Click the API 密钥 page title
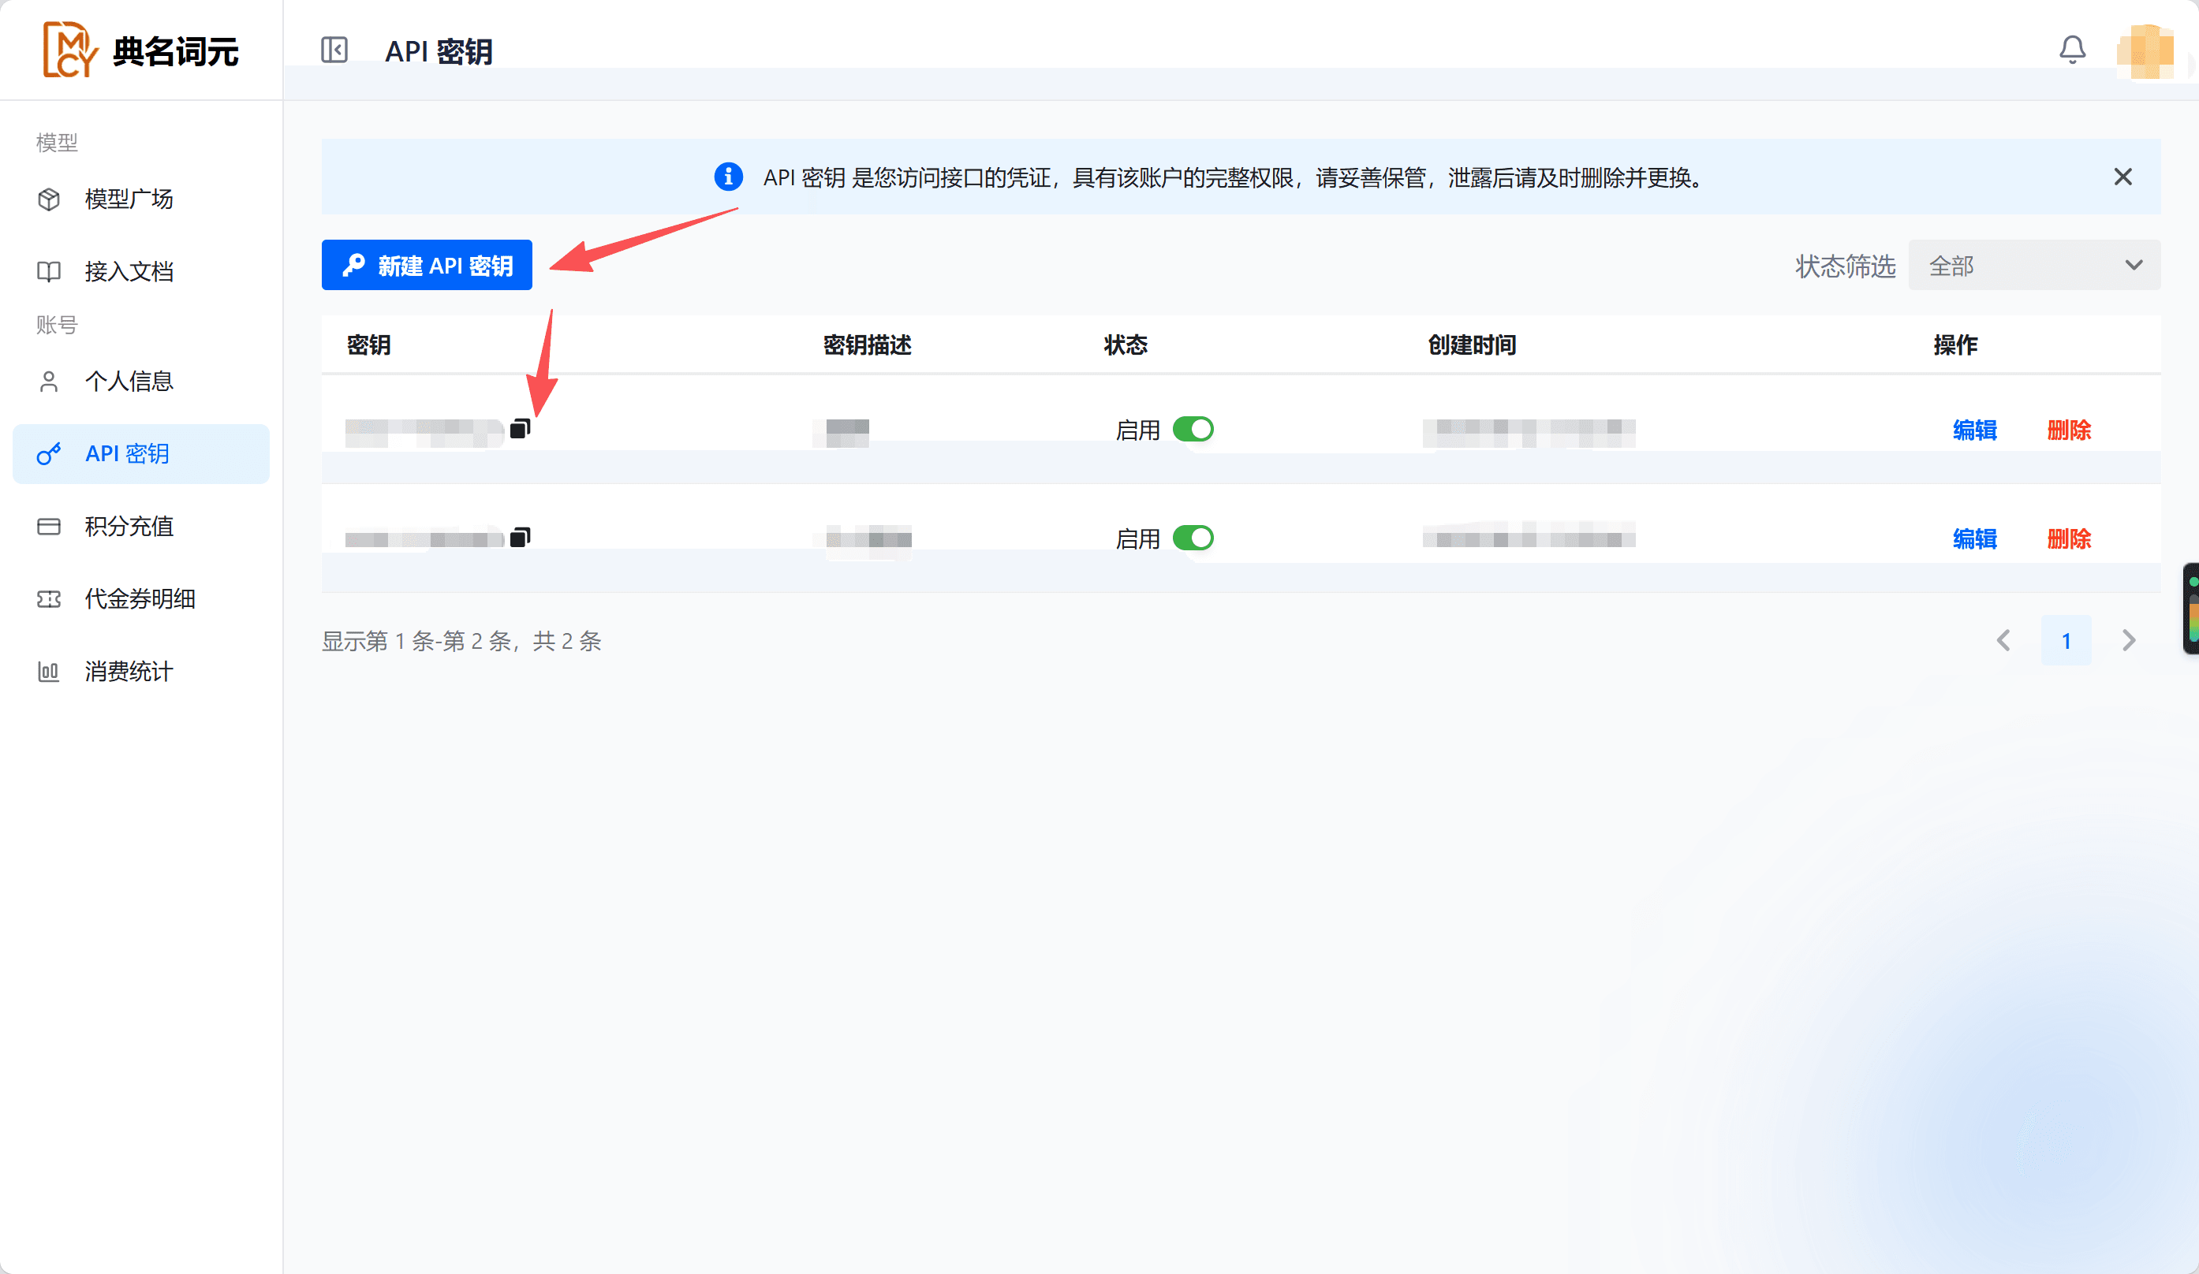The image size is (2199, 1274). click(x=439, y=50)
